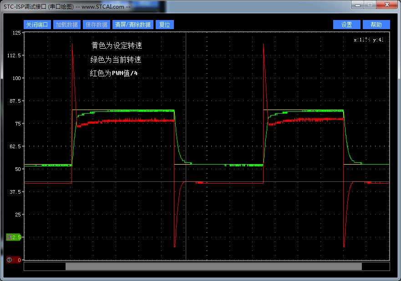Click the empty scrollbar track right of thumb
Image resolution: width=401 pixels, height=281 pixels.
click(x=376, y=266)
